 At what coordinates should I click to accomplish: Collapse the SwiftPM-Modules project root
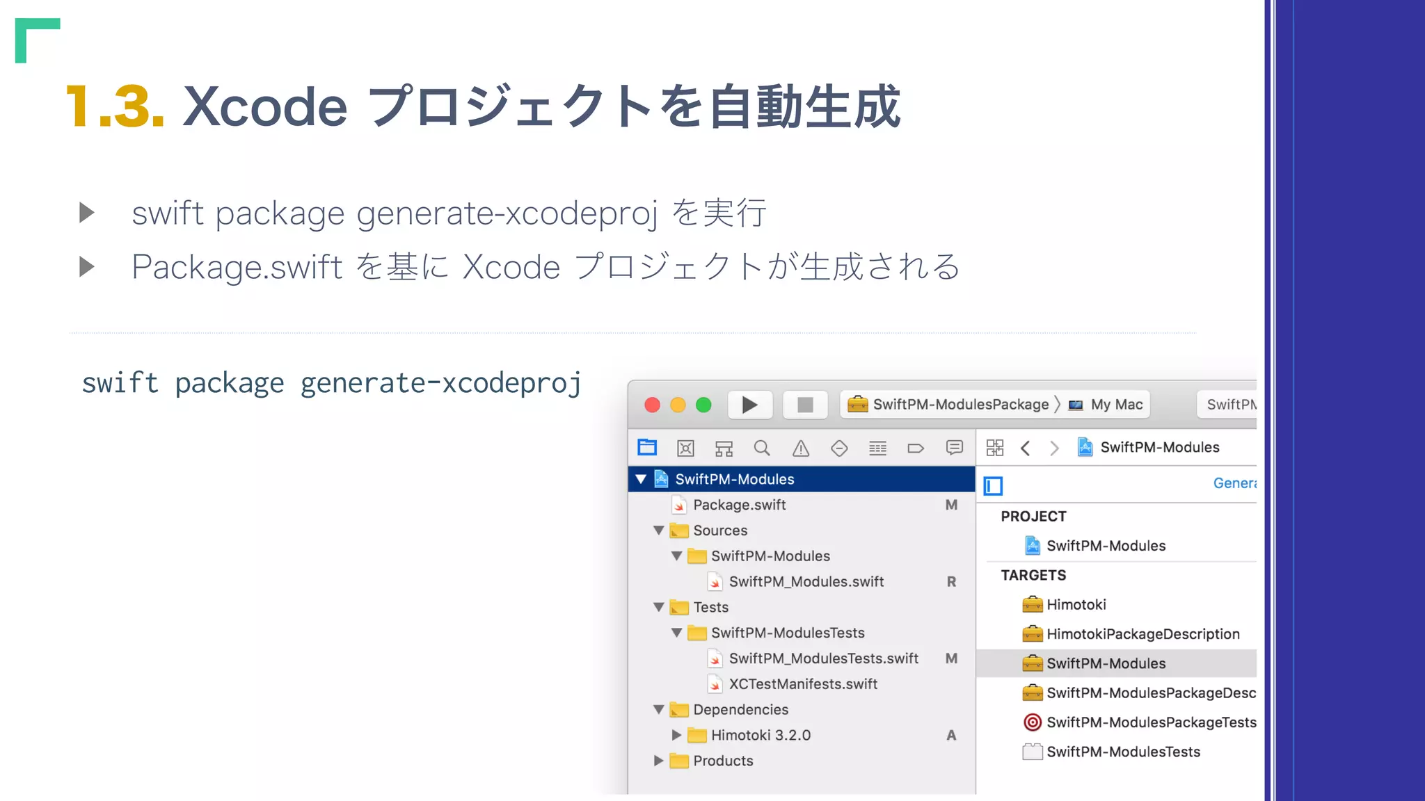point(641,479)
